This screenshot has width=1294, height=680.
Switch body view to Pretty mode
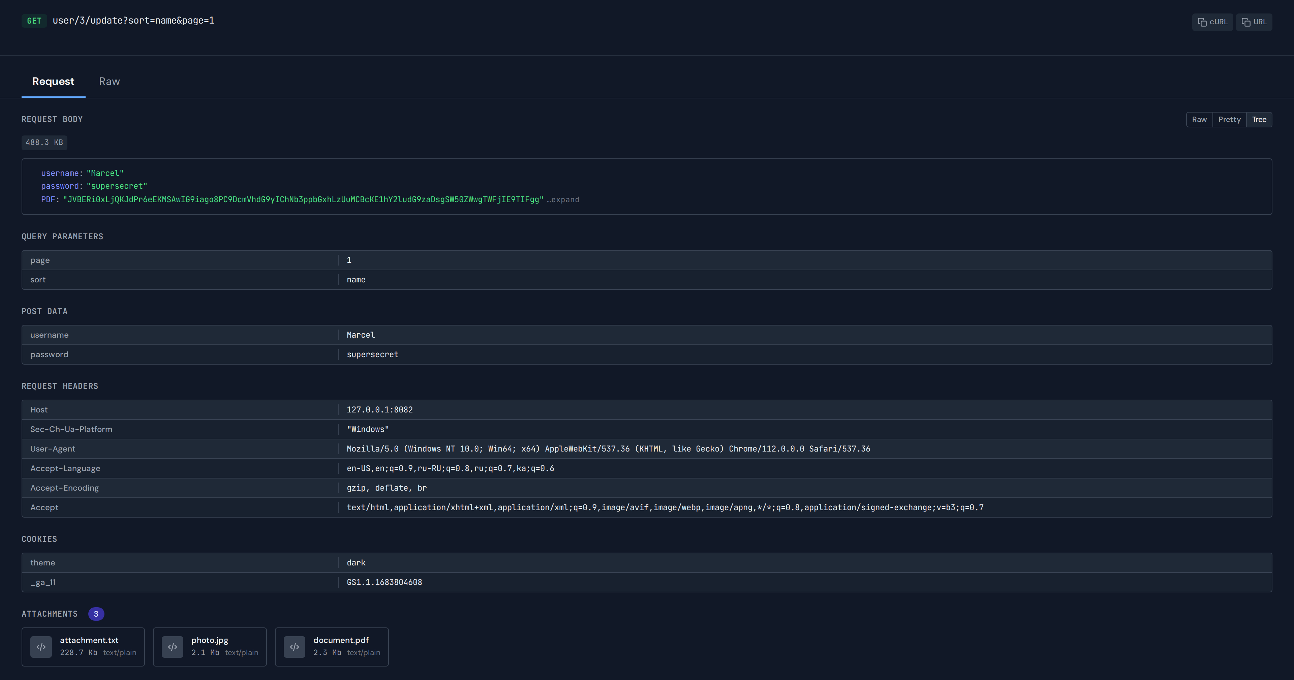pyautogui.click(x=1229, y=120)
